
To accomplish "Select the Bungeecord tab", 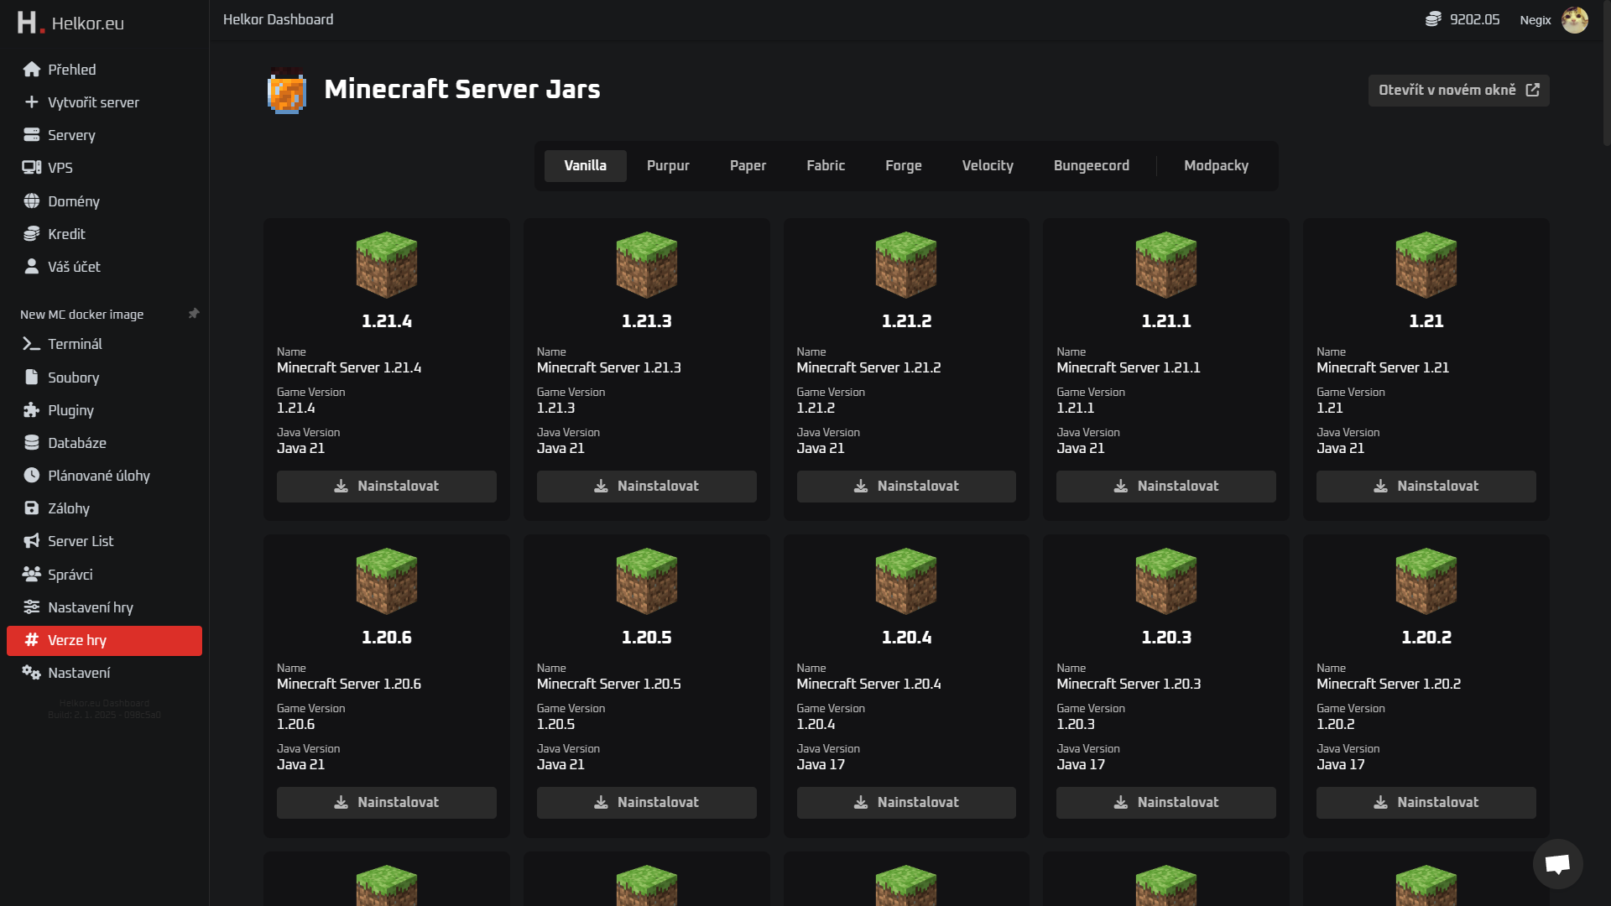I will click(1092, 165).
